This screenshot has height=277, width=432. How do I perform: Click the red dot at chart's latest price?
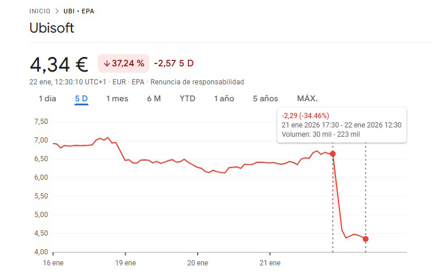click(x=365, y=239)
